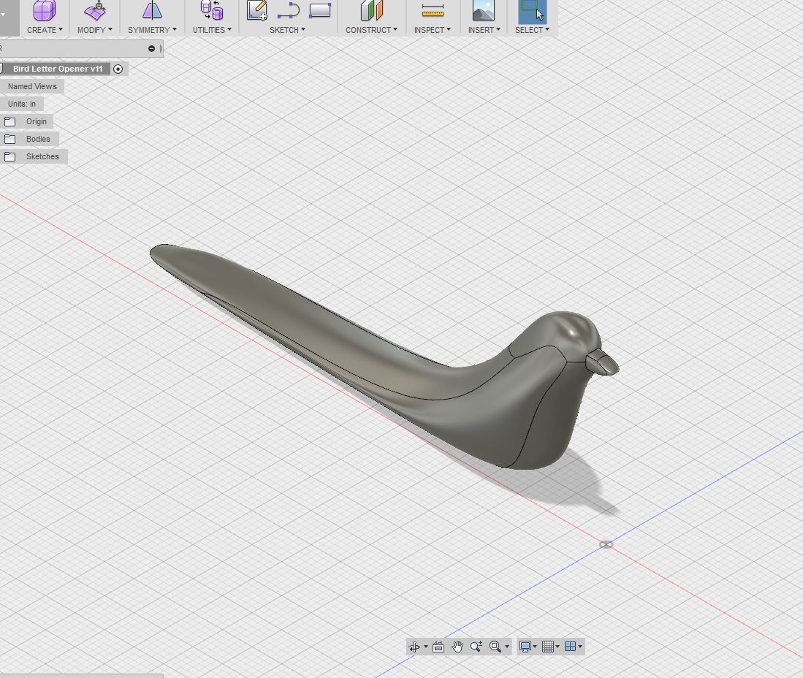
Task: Pick the Rectangle sketch tool icon
Action: point(320,10)
